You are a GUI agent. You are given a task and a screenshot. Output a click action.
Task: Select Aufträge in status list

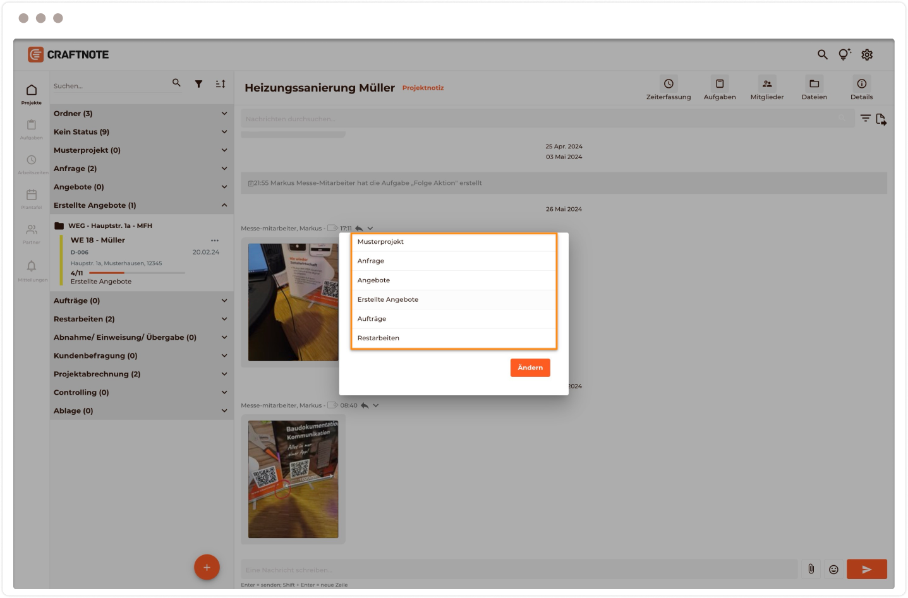pyautogui.click(x=372, y=319)
